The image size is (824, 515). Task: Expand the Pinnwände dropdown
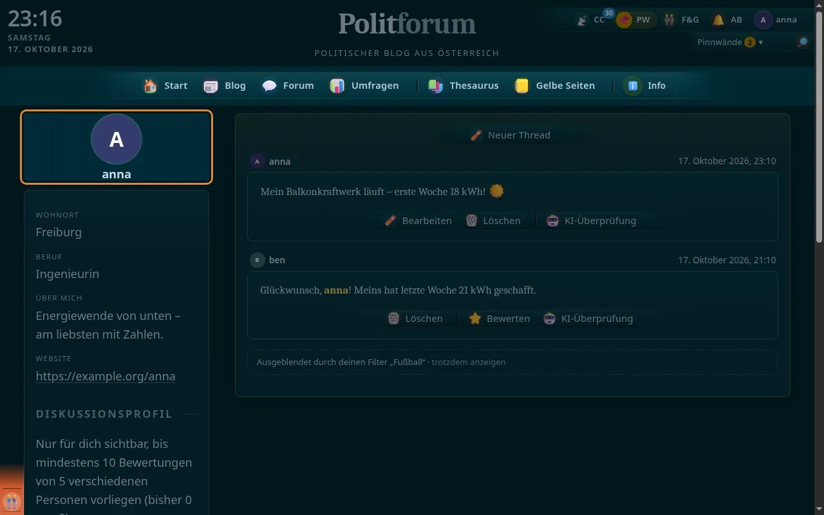tap(730, 42)
